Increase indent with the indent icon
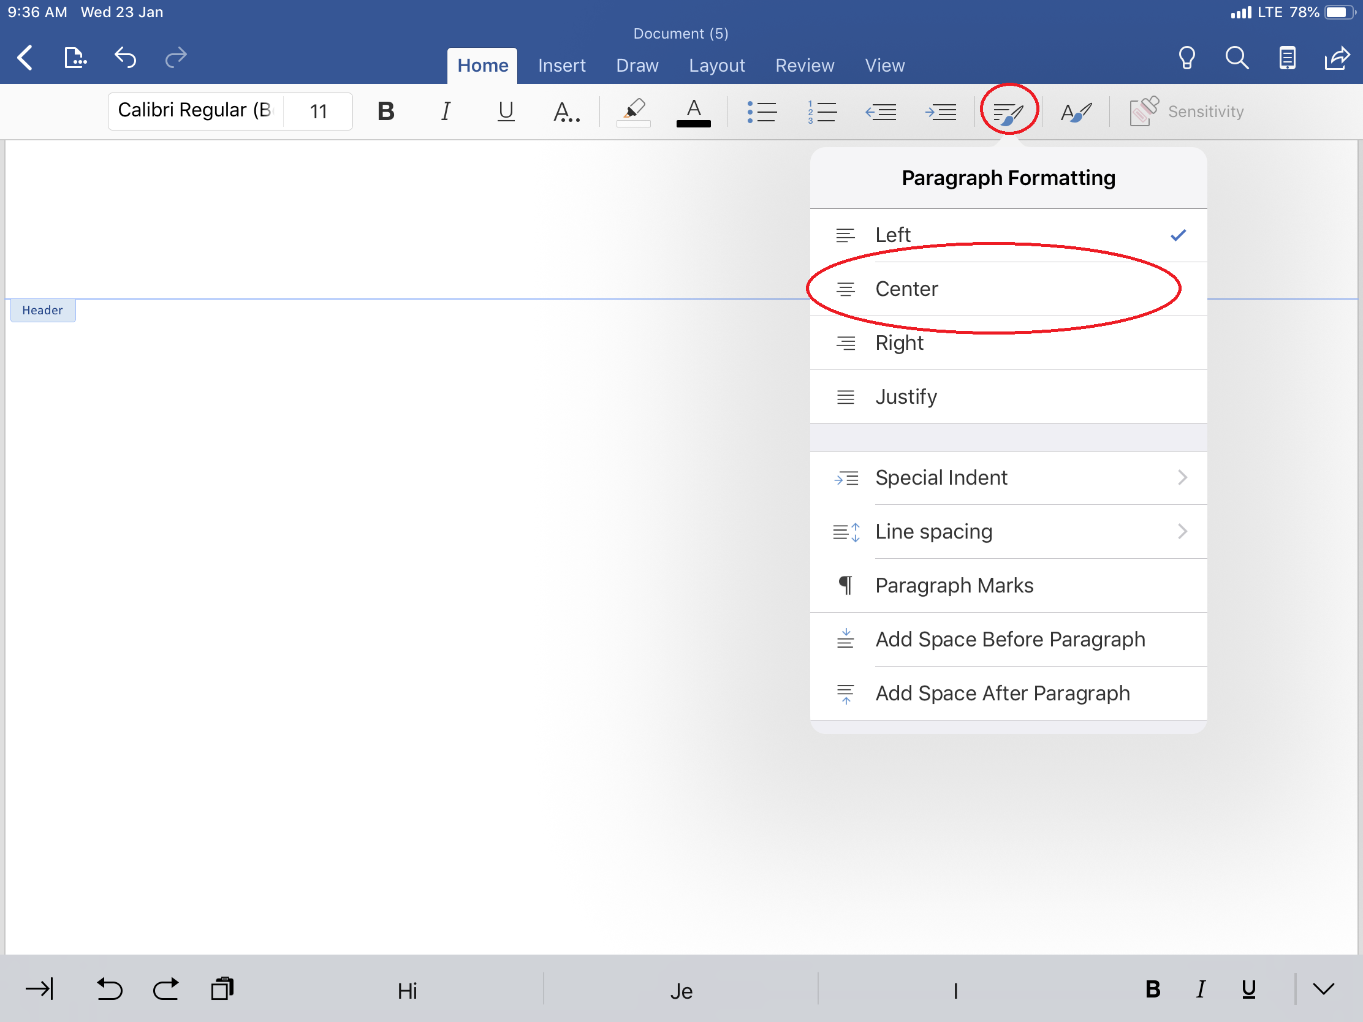 [940, 112]
